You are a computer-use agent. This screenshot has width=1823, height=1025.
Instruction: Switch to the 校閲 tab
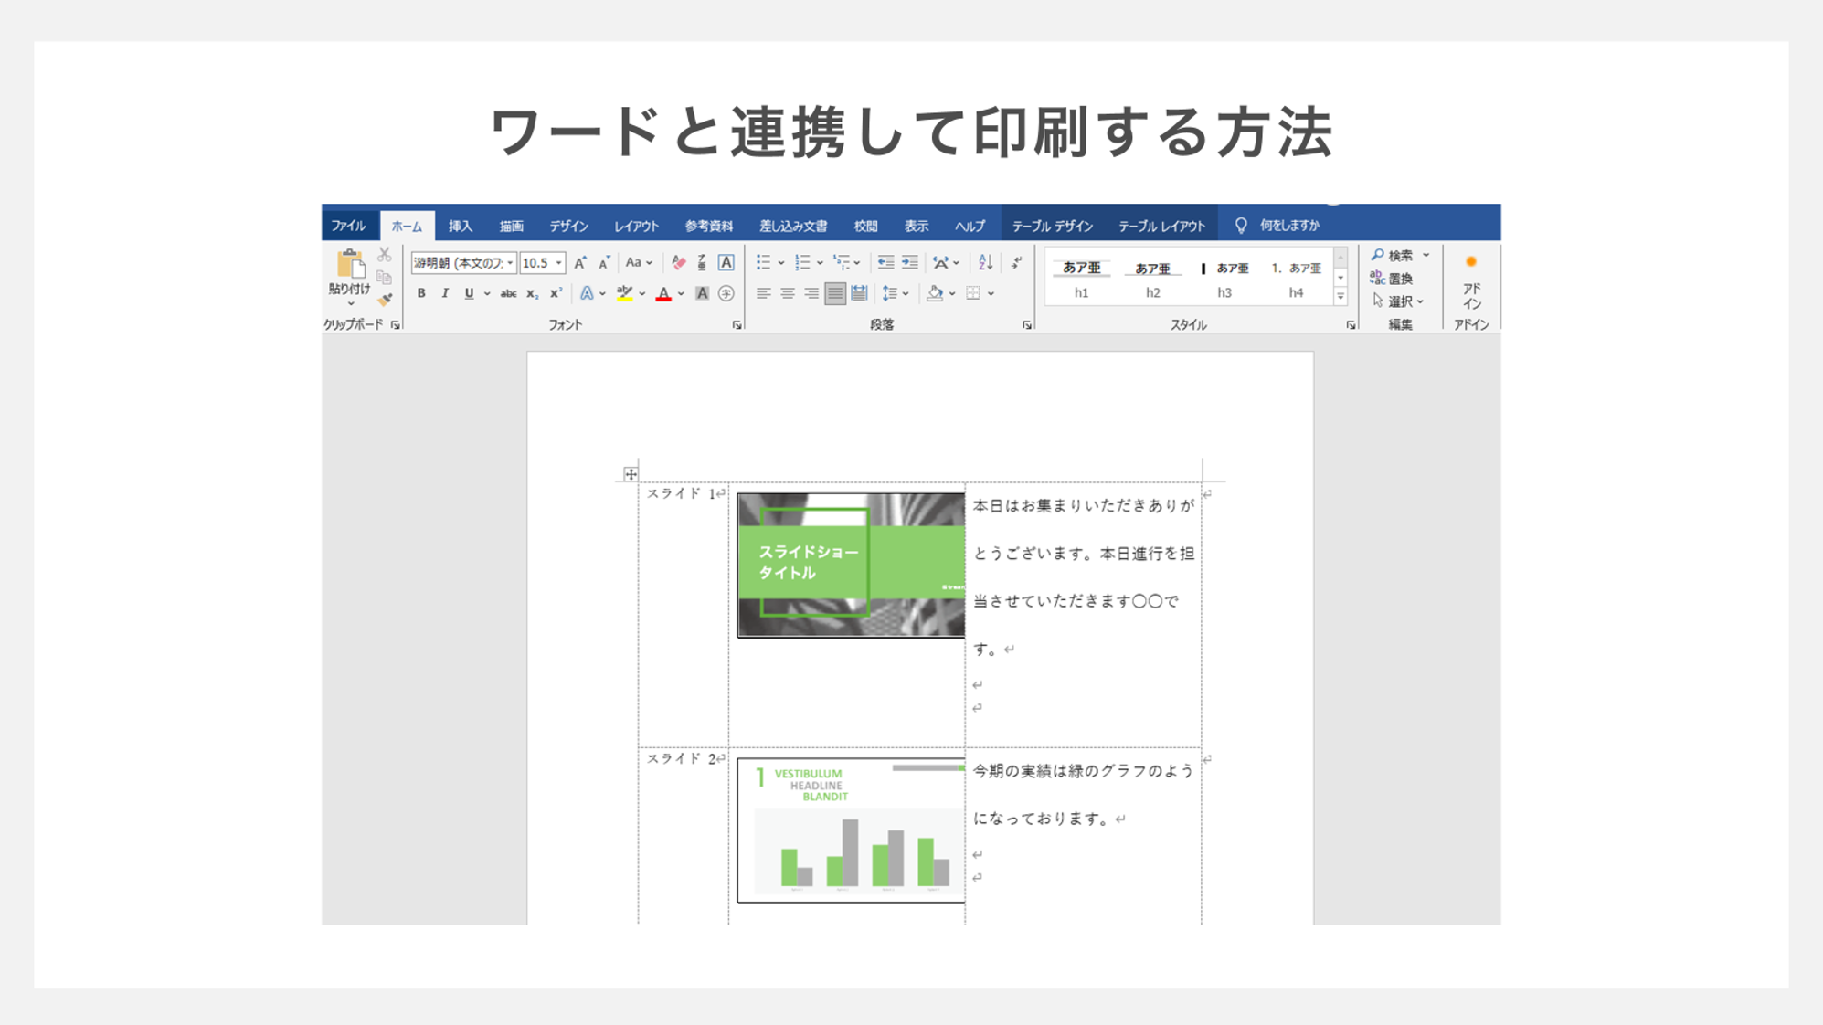coord(865,226)
